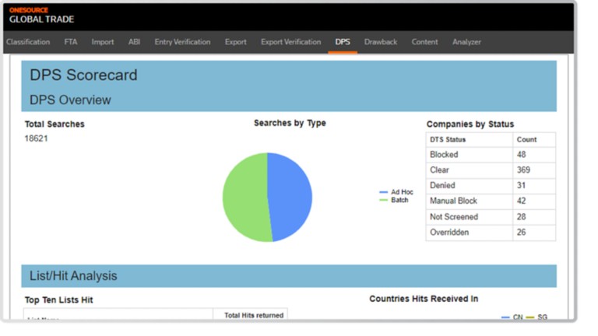Image resolution: width=598 pixels, height=336 pixels.
Task: Click the count value 369
Action: [x=523, y=170]
